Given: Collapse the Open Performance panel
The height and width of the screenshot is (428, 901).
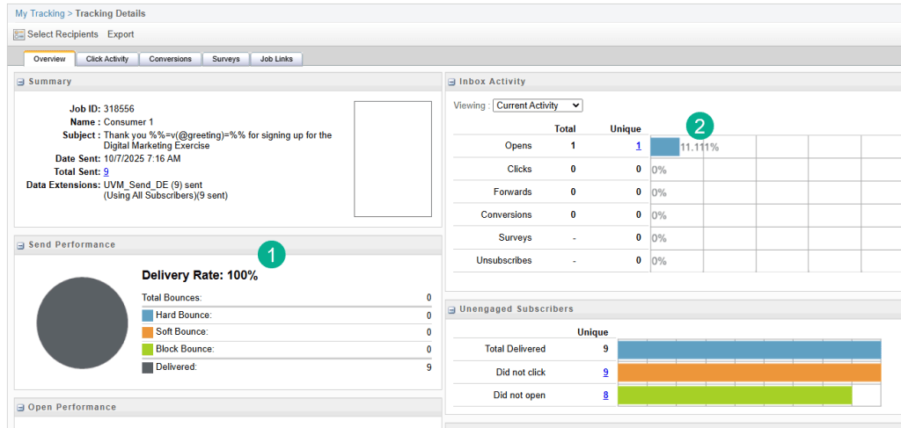Looking at the screenshot, I should tap(21, 408).
